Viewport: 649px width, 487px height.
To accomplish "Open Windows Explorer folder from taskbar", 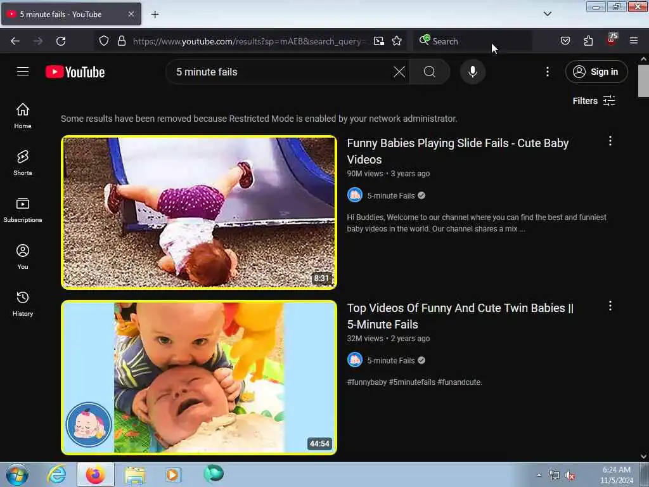I will 135,475.
